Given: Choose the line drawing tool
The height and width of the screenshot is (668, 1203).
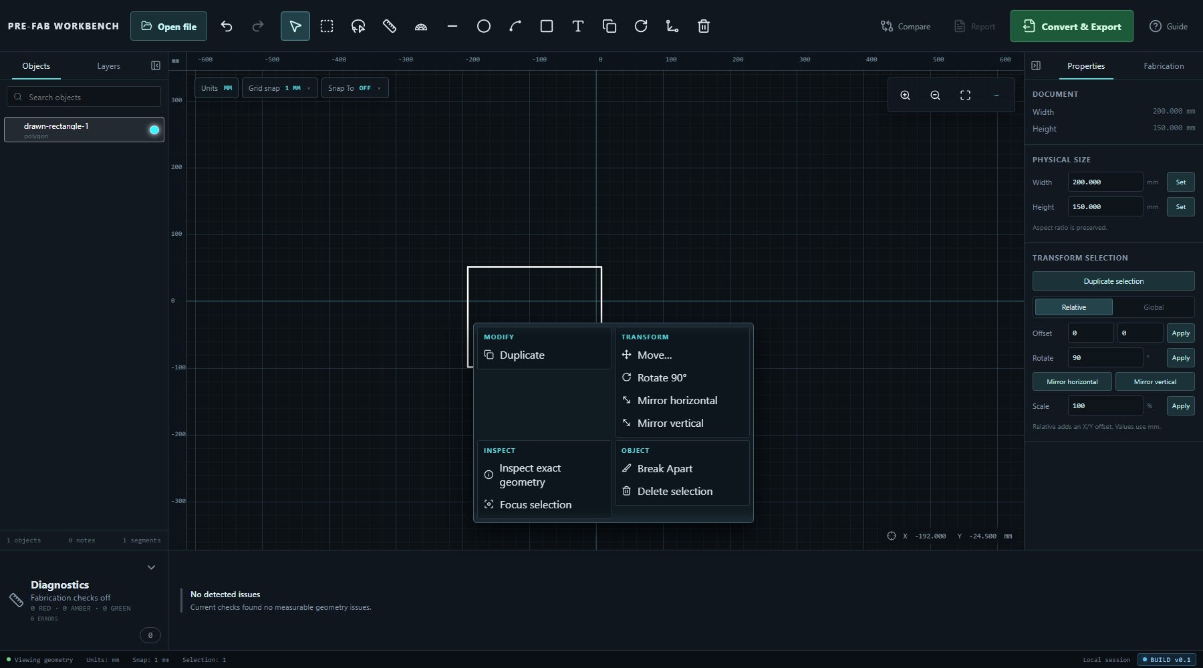Looking at the screenshot, I should pyautogui.click(x=452, y=26).
